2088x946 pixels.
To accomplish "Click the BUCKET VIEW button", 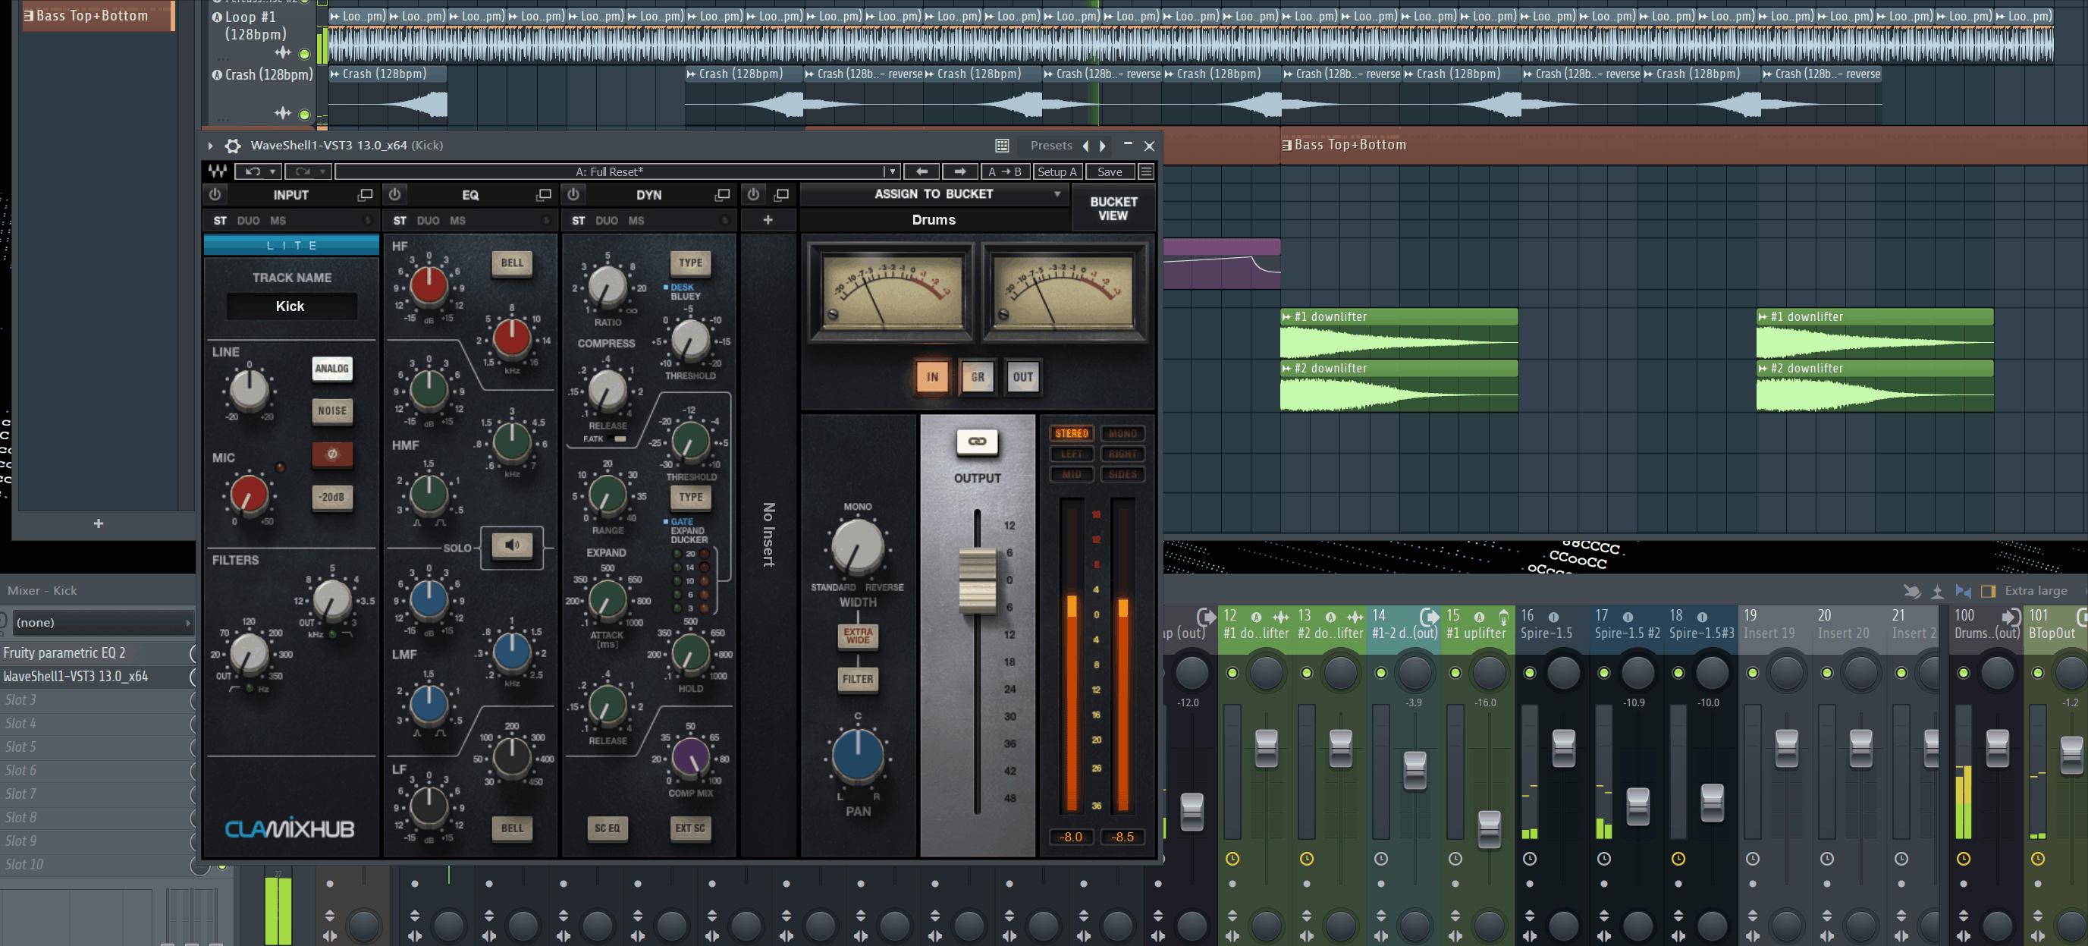I will (x=1113, y=209).
